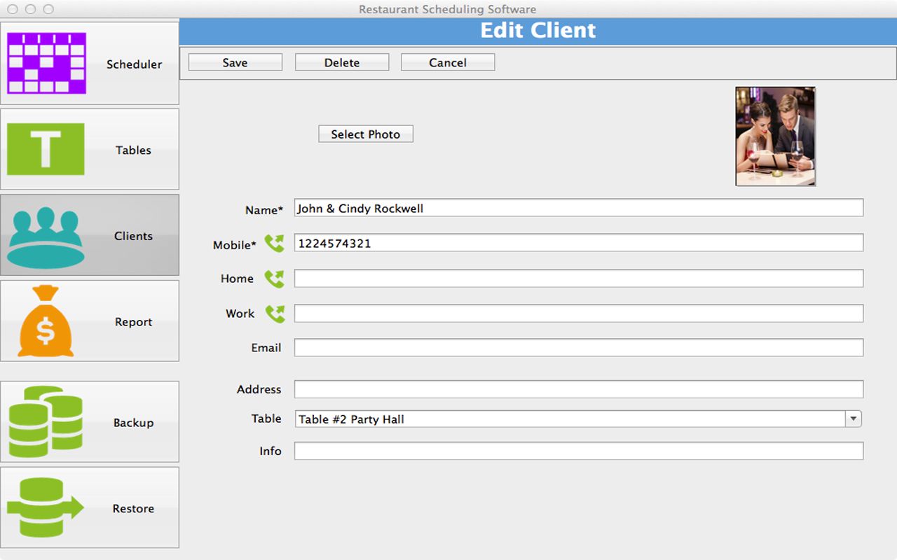Click the empty Work phone field
Image resolution: width=897 pixels, height=560 pixels.
click(x=579, y=314)
